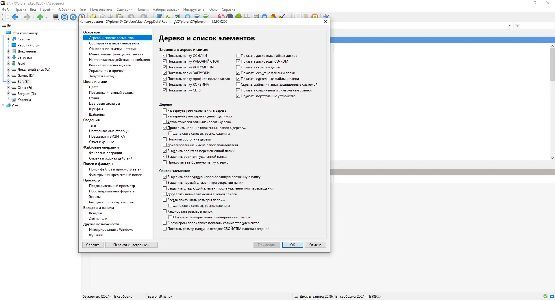Click Перейти к настройке... button
Viewport: 555px width, 300px height.
131,245
